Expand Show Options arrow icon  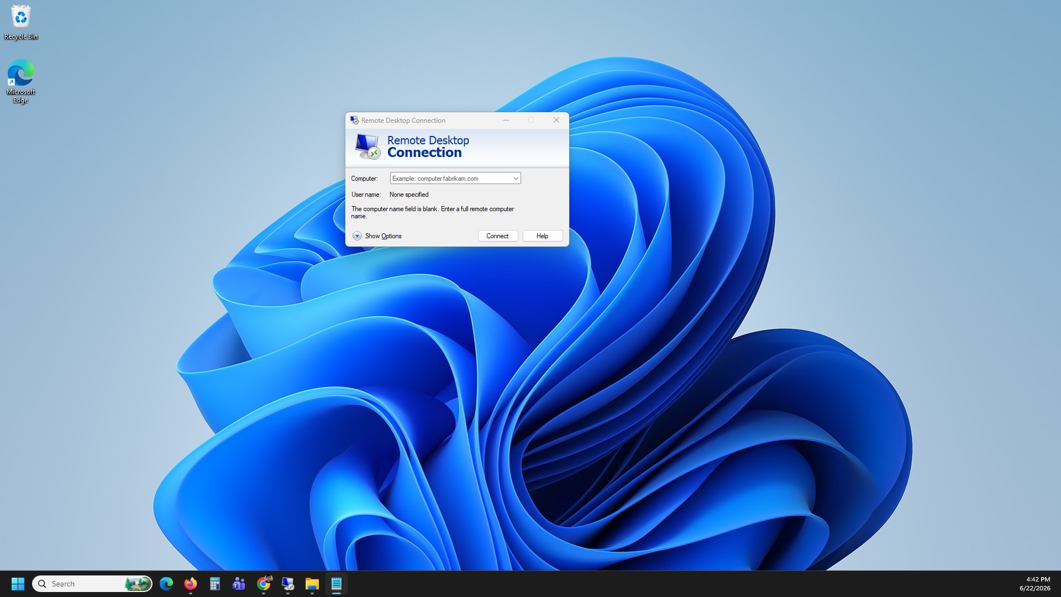(x=357, y=236)
